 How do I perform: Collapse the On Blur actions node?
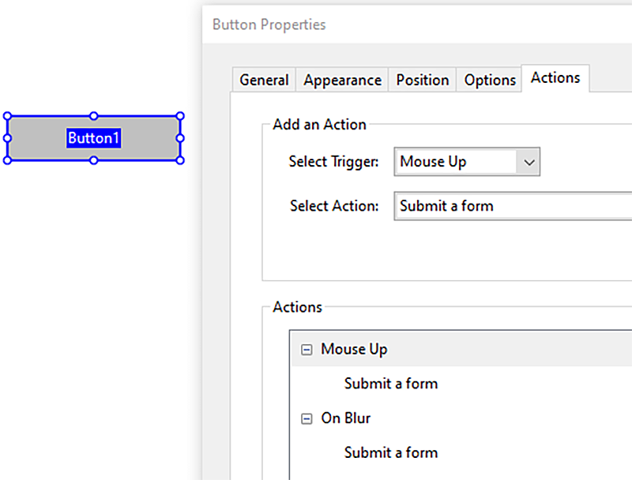(307, 419)
